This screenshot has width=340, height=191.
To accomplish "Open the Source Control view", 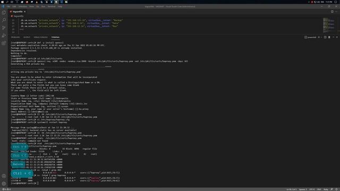I will [x=4, y=28].
